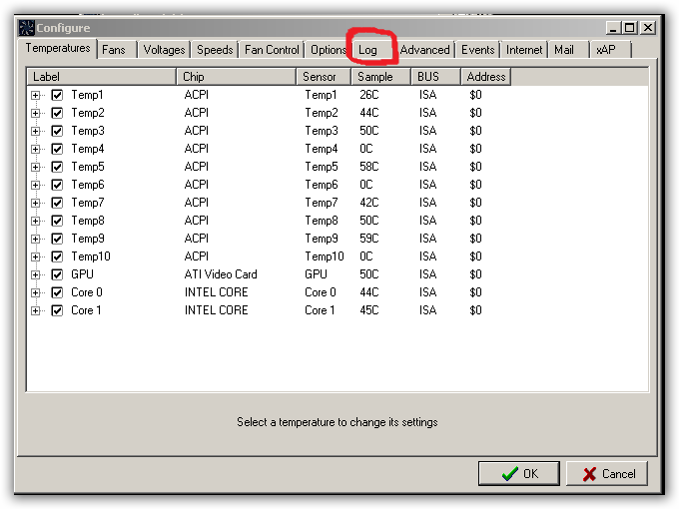The image size is (679, 509).
Task: Click the green checkmark OK button
Action: tap(519, 473)
